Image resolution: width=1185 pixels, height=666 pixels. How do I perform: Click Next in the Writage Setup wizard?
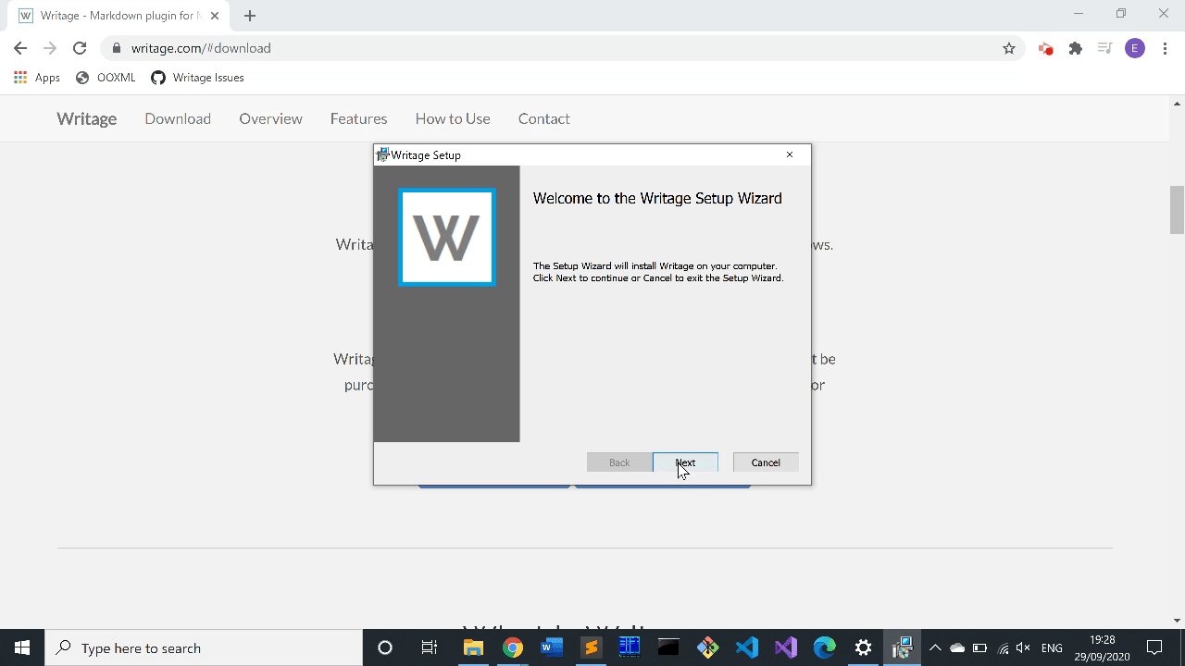pos(685,462)
